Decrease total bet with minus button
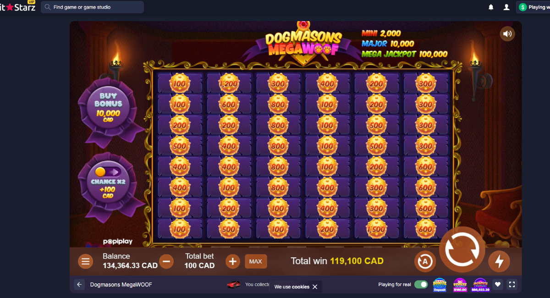Screen dimensions: 550x298 (x=166, y=262)
